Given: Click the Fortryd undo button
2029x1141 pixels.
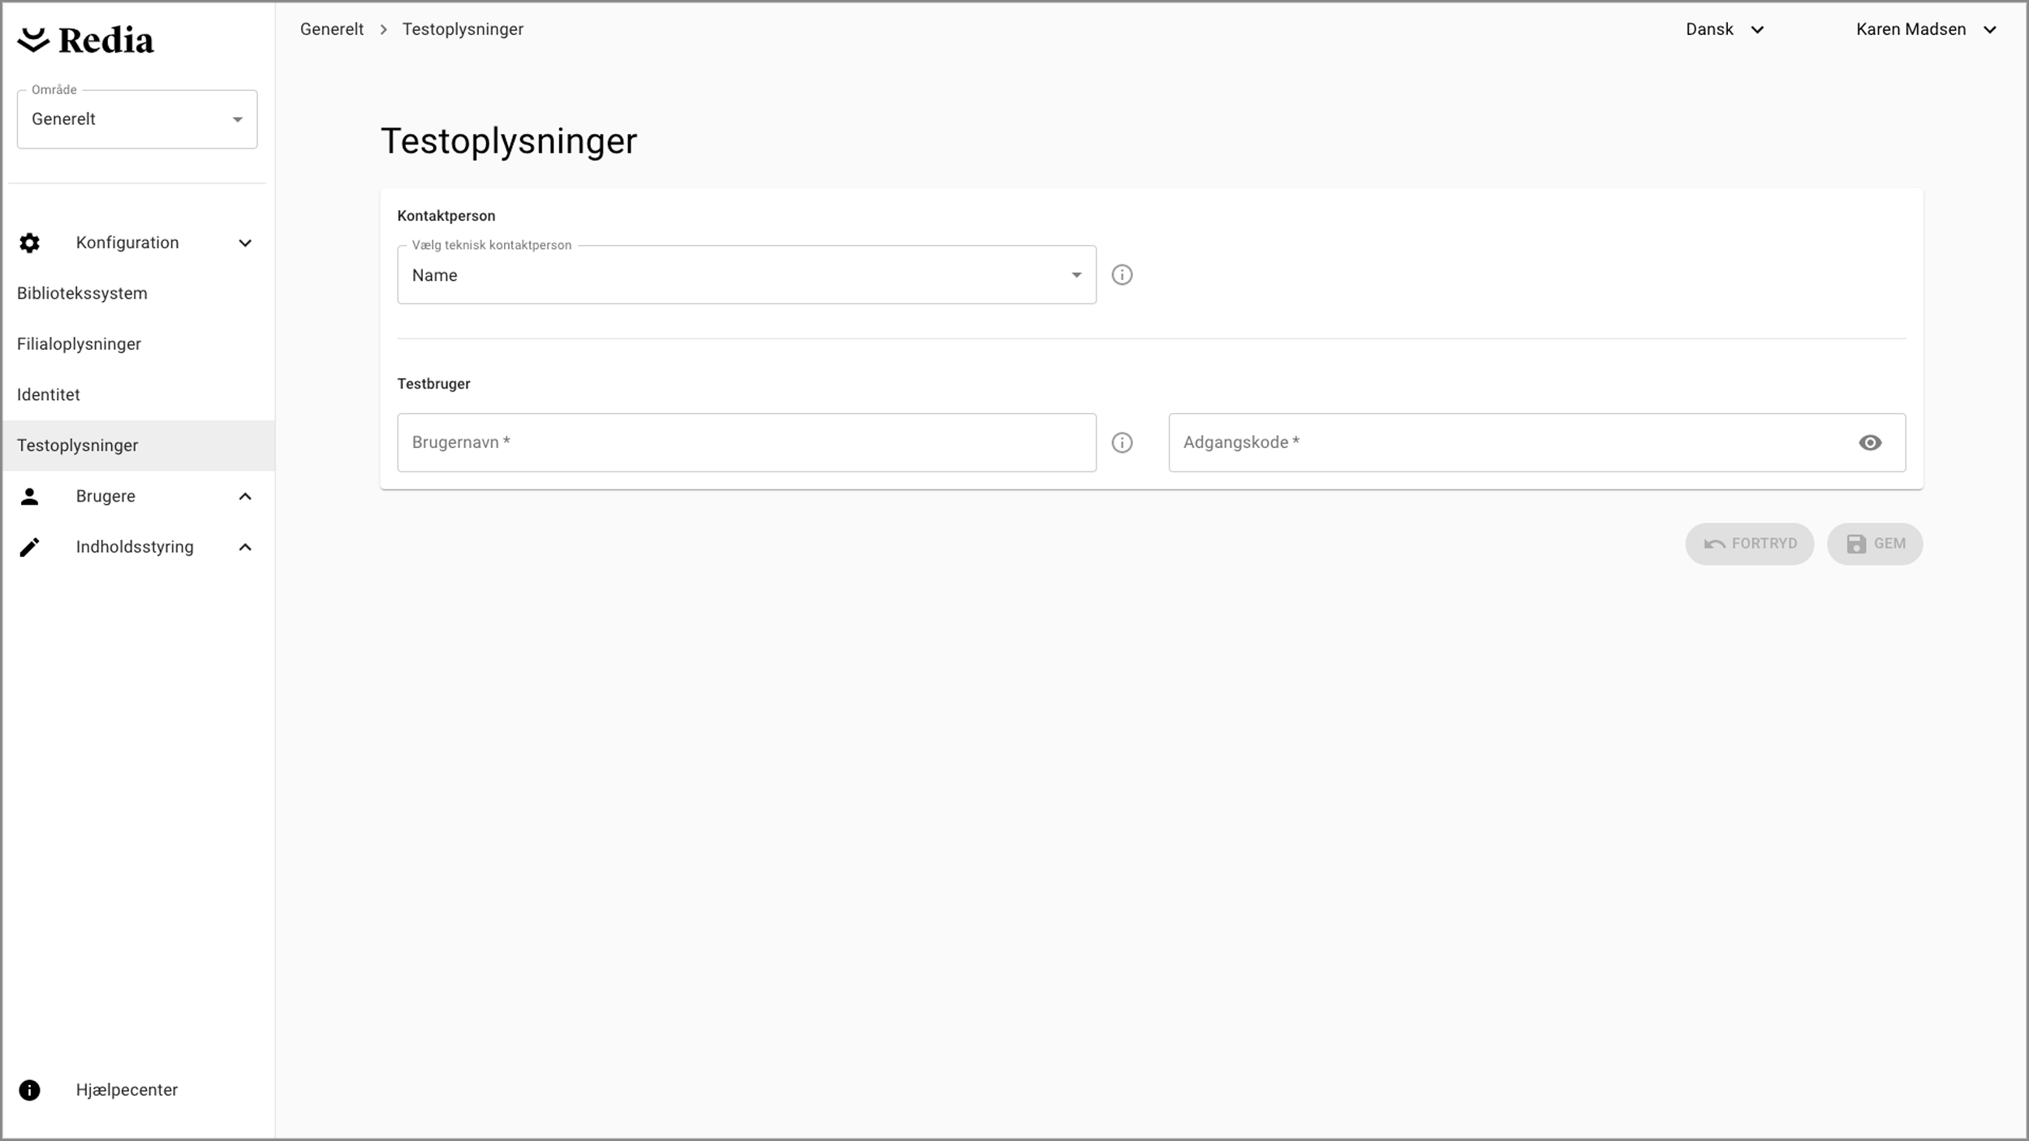Looking at the screenshot, I should [1749, 544].
